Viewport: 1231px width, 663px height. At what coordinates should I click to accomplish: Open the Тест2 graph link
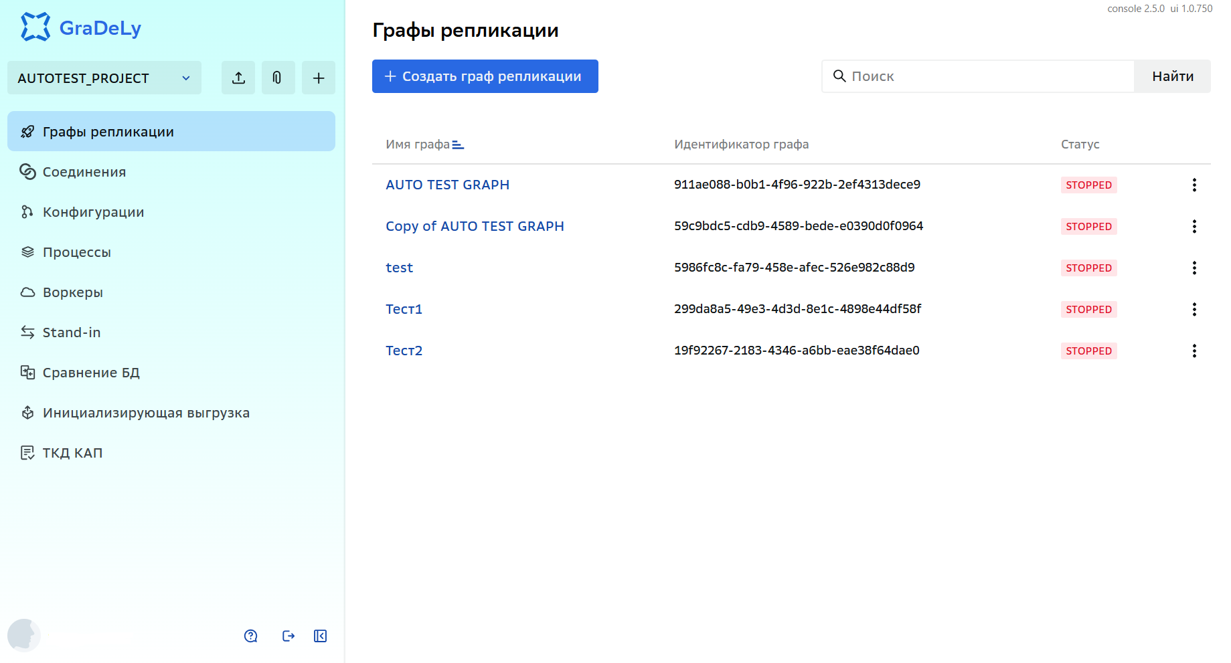[x=404, y=351]
